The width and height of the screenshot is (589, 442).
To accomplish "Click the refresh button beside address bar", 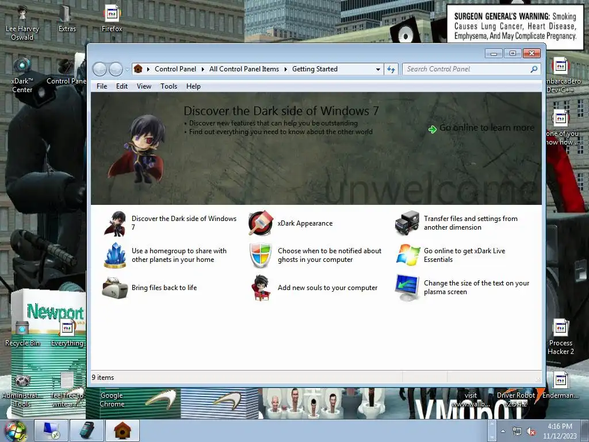I will 391,69.
